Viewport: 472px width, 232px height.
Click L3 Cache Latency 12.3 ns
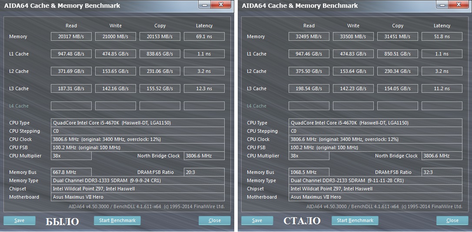(204, 88)
